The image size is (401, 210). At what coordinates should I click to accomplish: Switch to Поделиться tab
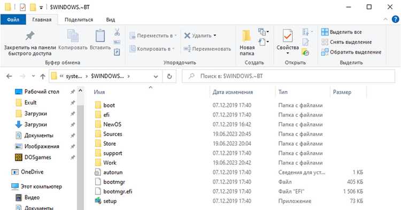point(79,19)
